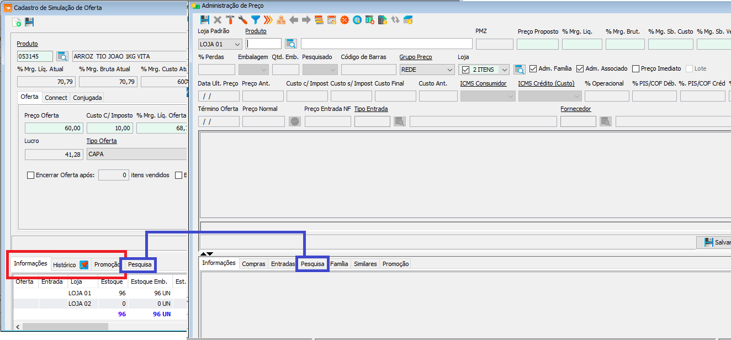This screenshot has height=340, width=731.
Task: Click the Fornecedor label link
Action: point(575,109)
